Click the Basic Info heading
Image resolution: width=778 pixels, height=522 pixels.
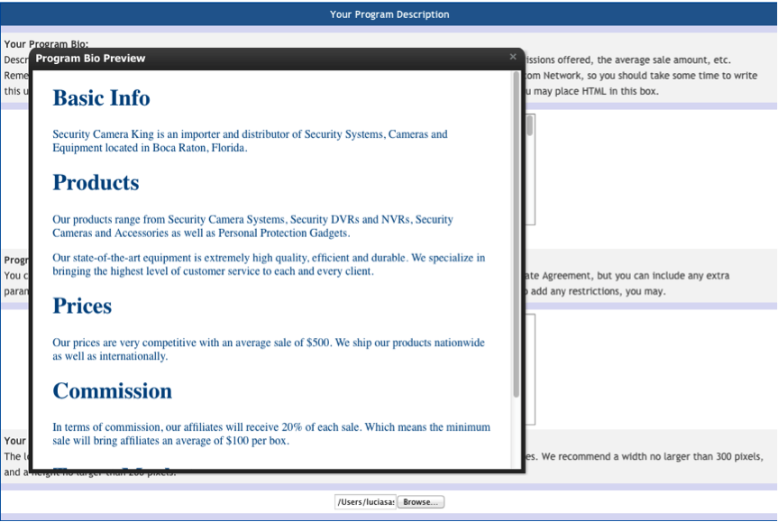101,97
